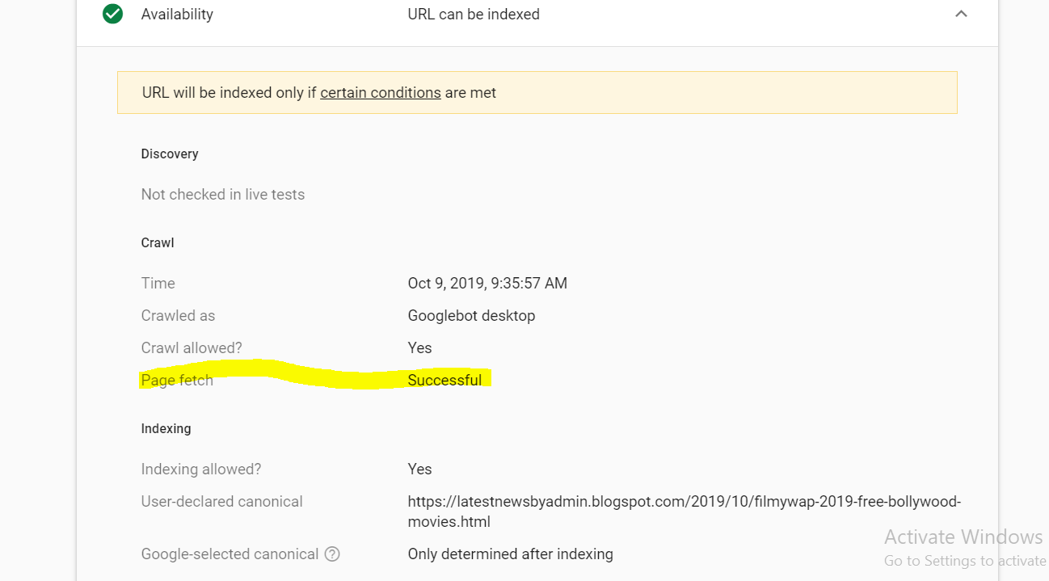Screen dimensions: 1049x581
Task: Click 'Only determined after indexing' text
Action: click(x=510, y=554)
